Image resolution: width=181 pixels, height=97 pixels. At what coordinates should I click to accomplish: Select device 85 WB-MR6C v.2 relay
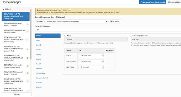pyautogui.click(x=15, y=58)
